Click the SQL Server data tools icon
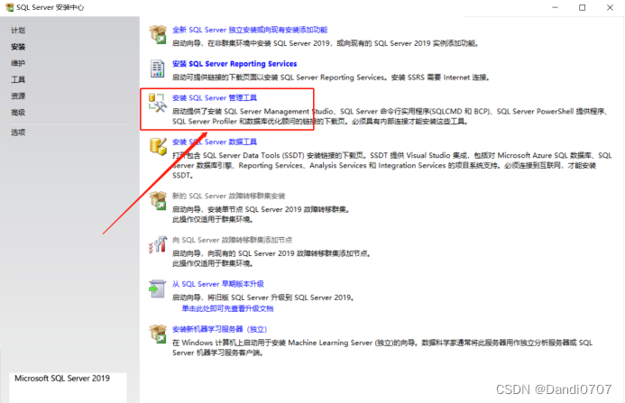Viewport: 625px width, 403px height. [x=158, y=147]
